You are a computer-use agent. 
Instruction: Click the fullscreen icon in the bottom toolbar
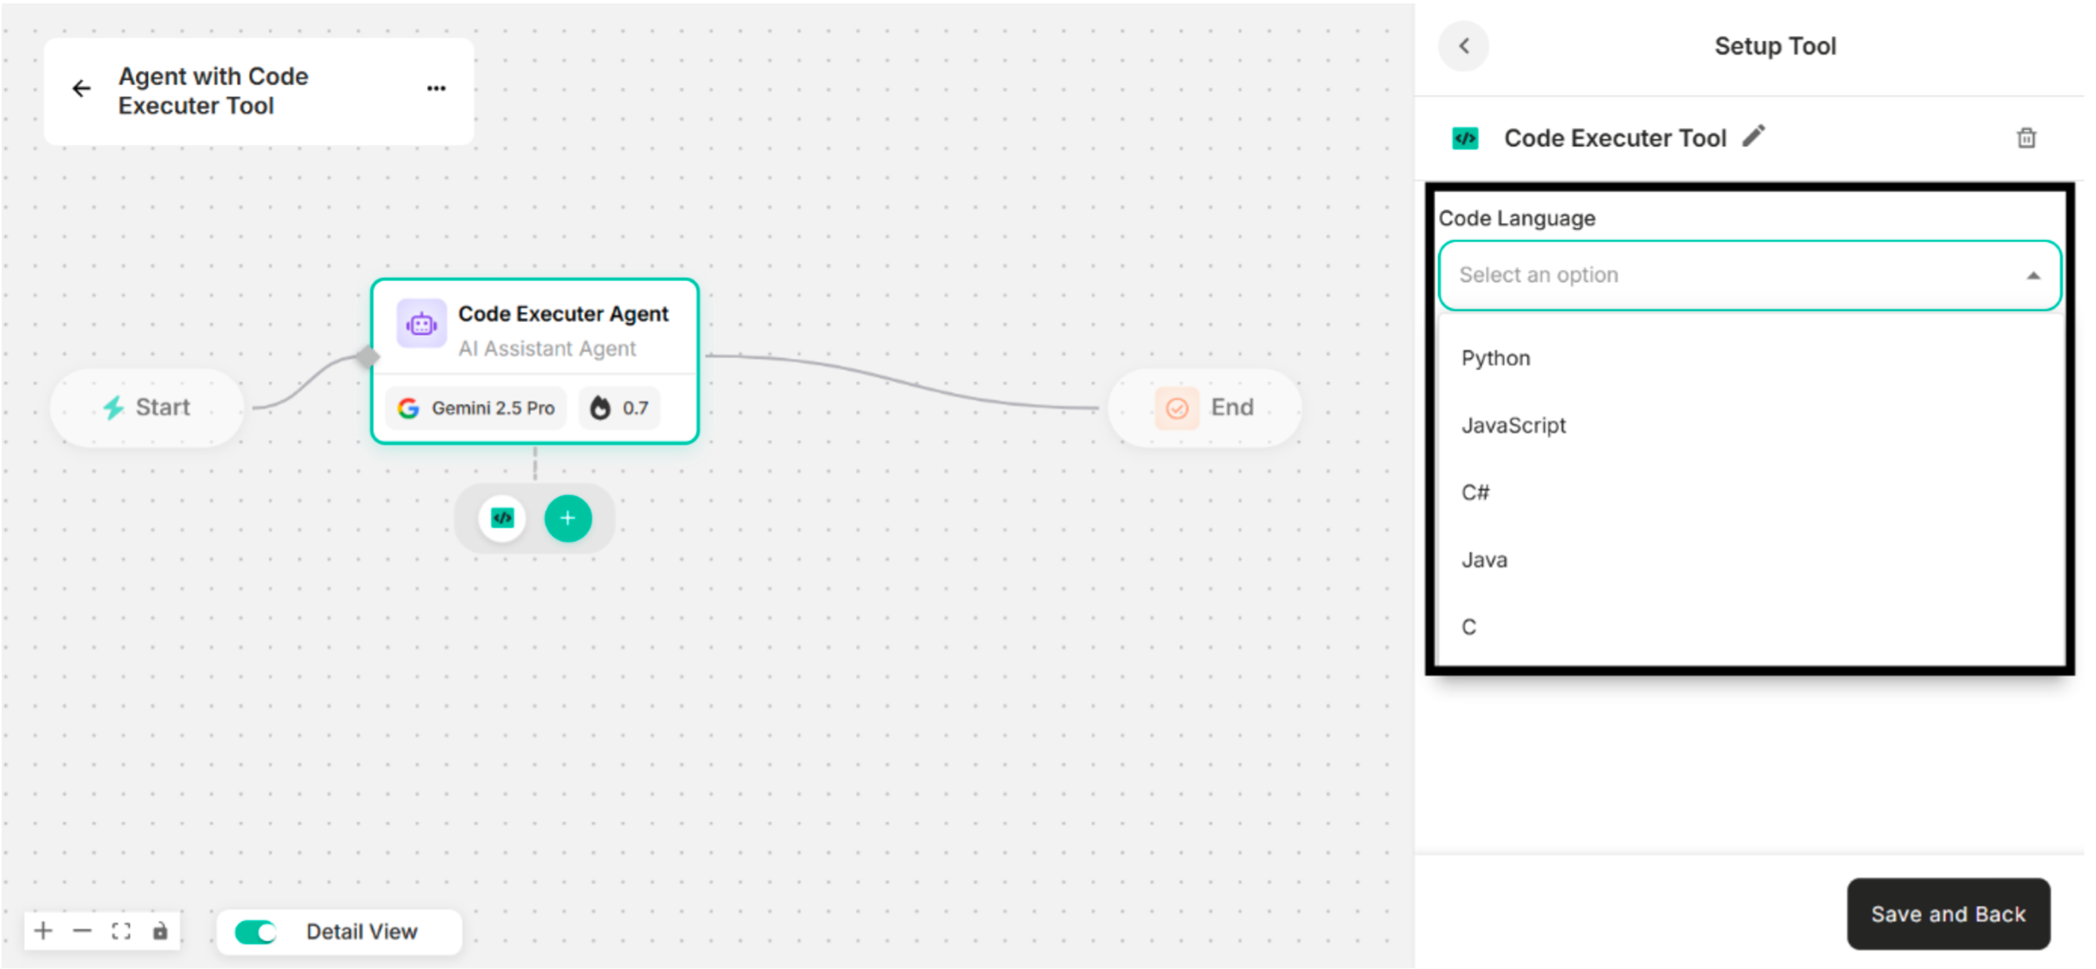121,931
